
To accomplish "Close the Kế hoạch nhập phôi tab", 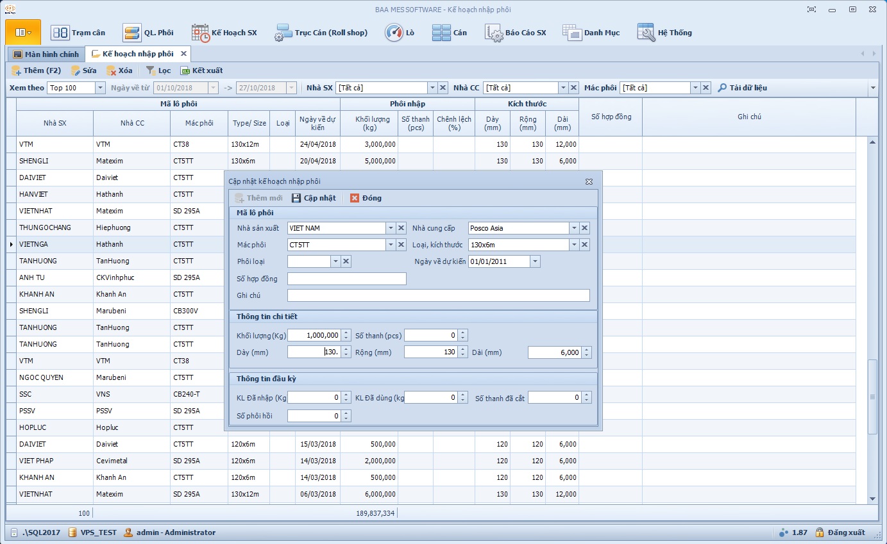I will click(183, 54).
